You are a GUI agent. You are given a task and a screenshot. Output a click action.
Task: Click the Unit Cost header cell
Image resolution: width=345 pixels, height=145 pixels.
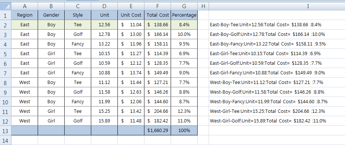[x=131, y=15]
